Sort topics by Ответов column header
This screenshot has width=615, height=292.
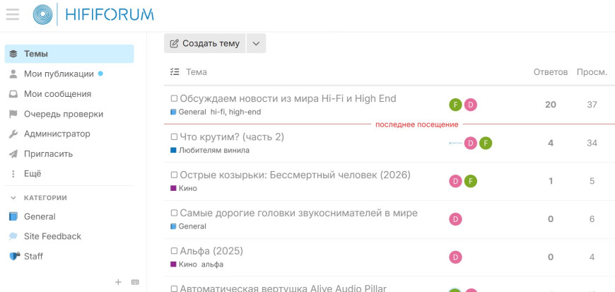tap(550, 72)
